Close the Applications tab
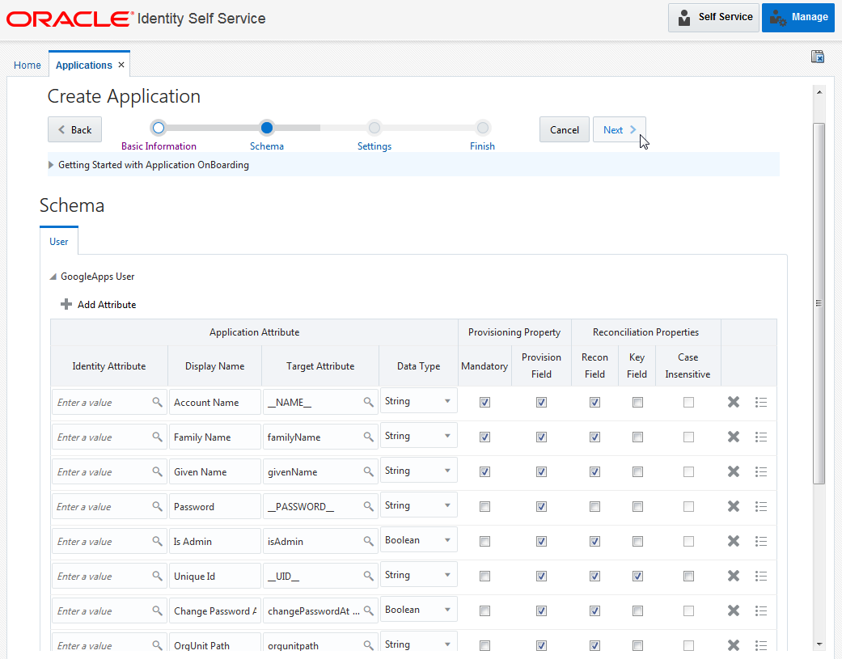The height and width of the screenshot is (659, 842). coord(121,65)
